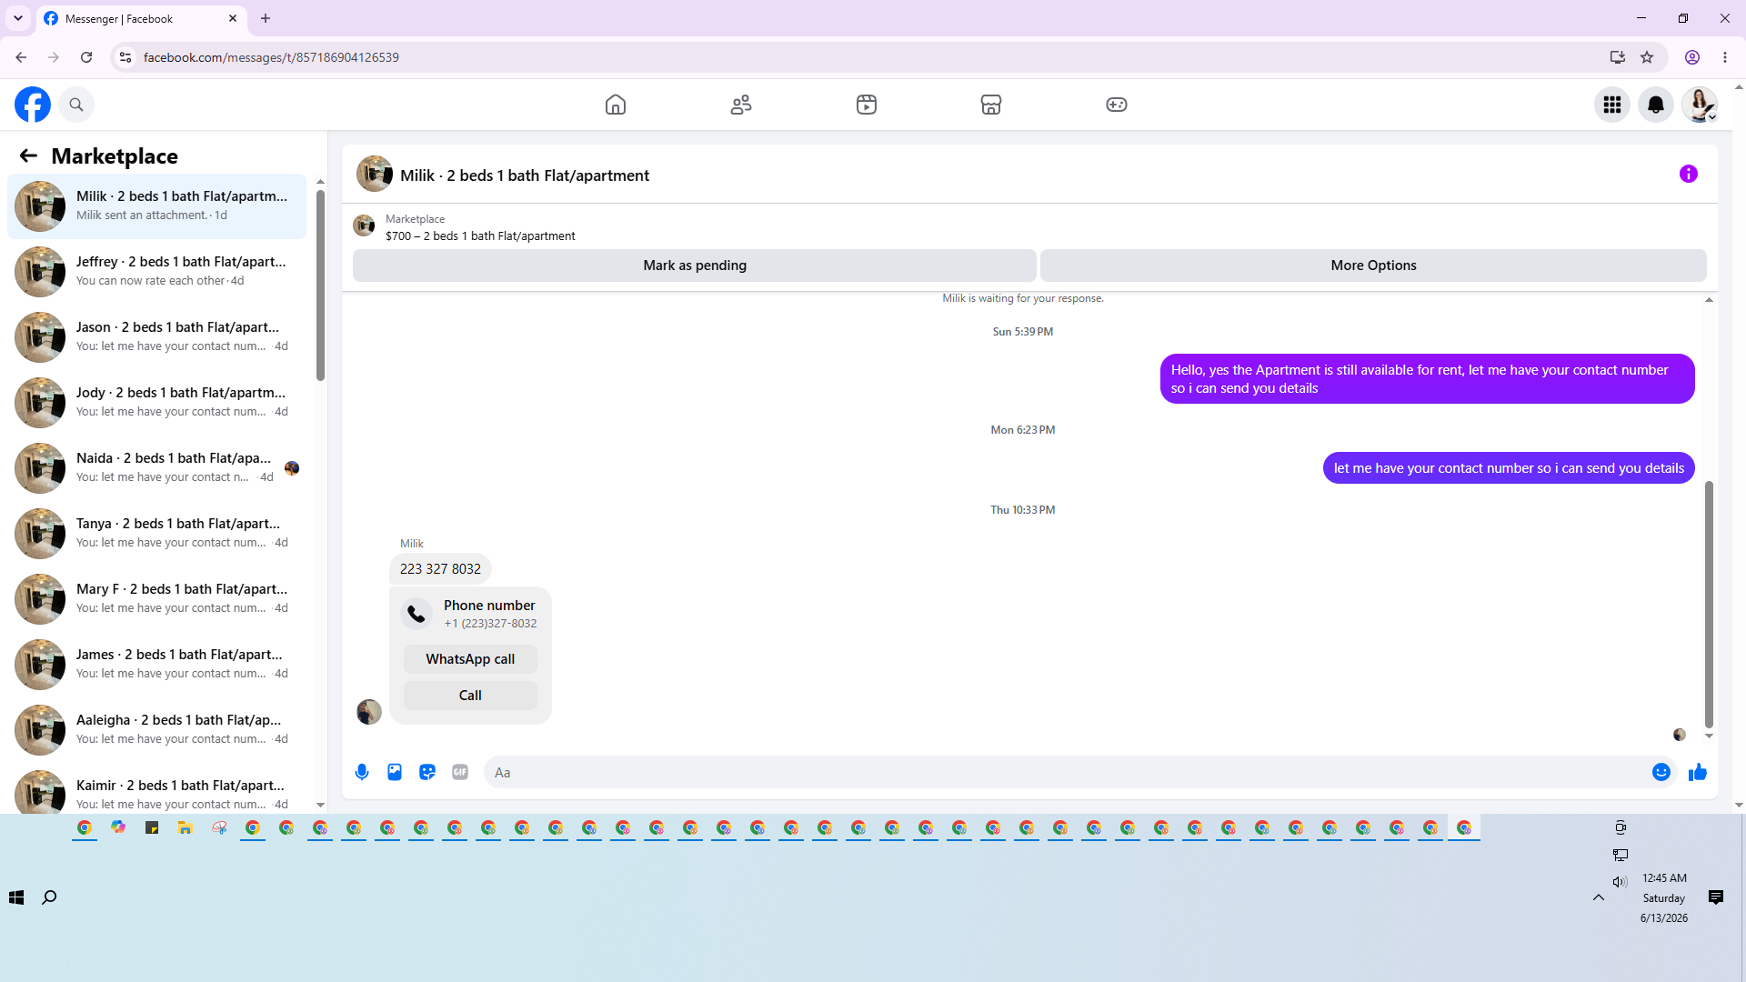Open the GIF picker icon
The width and height of the screenshot is (1746, 982).
click(x=460, y=772)
